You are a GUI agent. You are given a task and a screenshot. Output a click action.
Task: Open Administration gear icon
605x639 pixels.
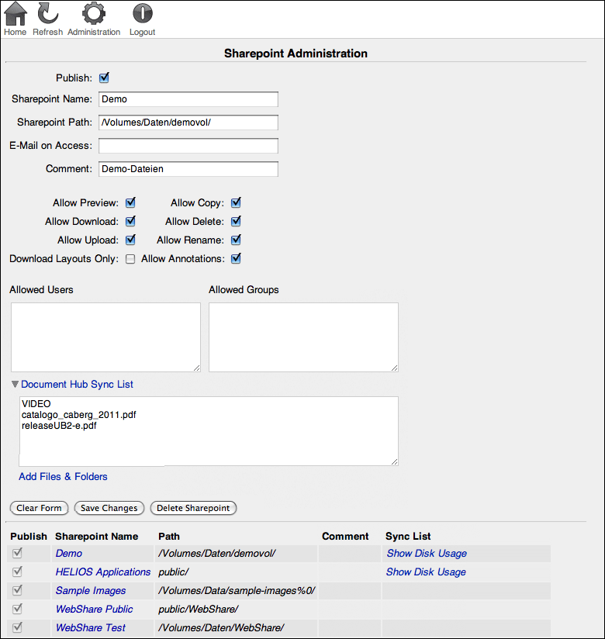click(x=94, y=13)
